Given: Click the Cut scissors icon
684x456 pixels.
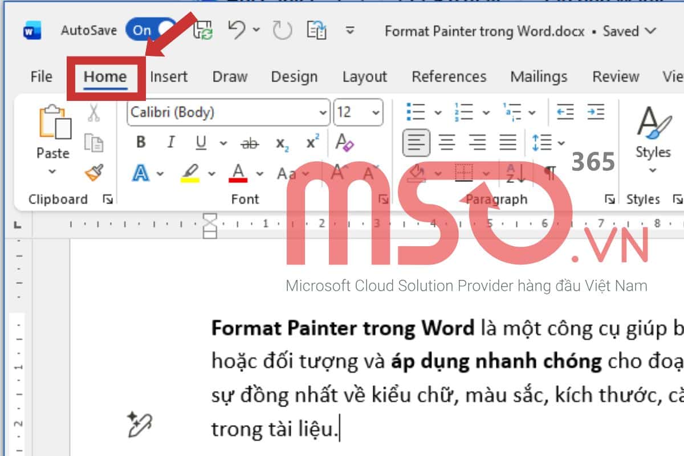Looking at the screenshot, I should 93,112.
